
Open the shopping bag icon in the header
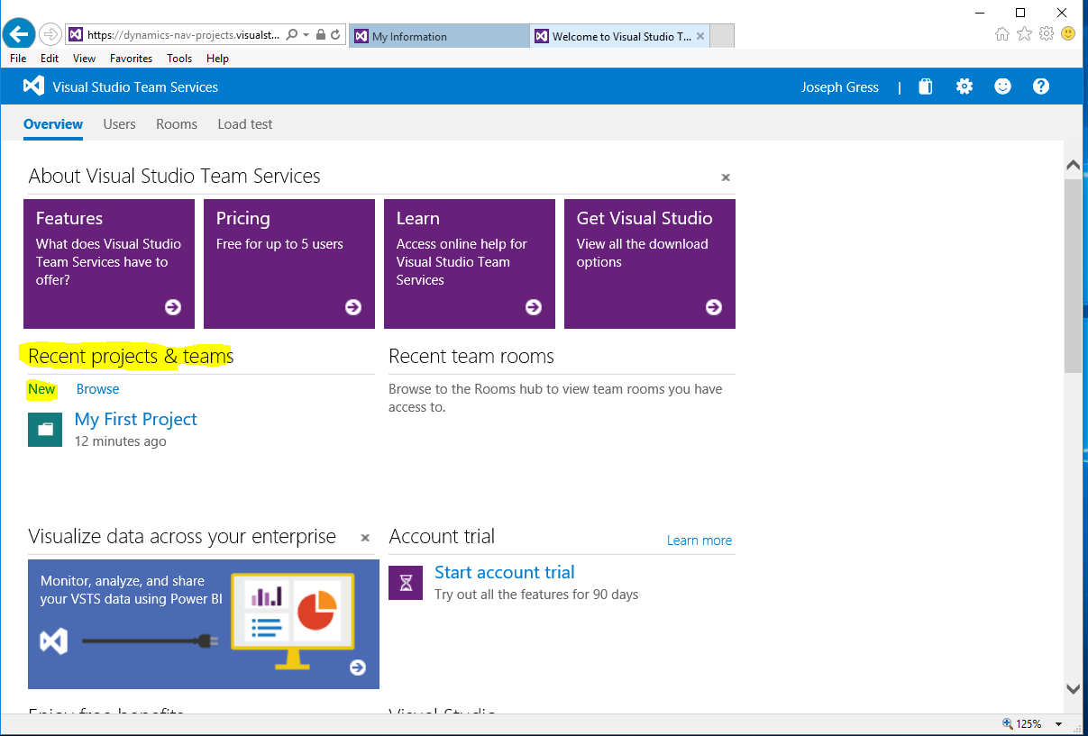(x=925, y=86)
